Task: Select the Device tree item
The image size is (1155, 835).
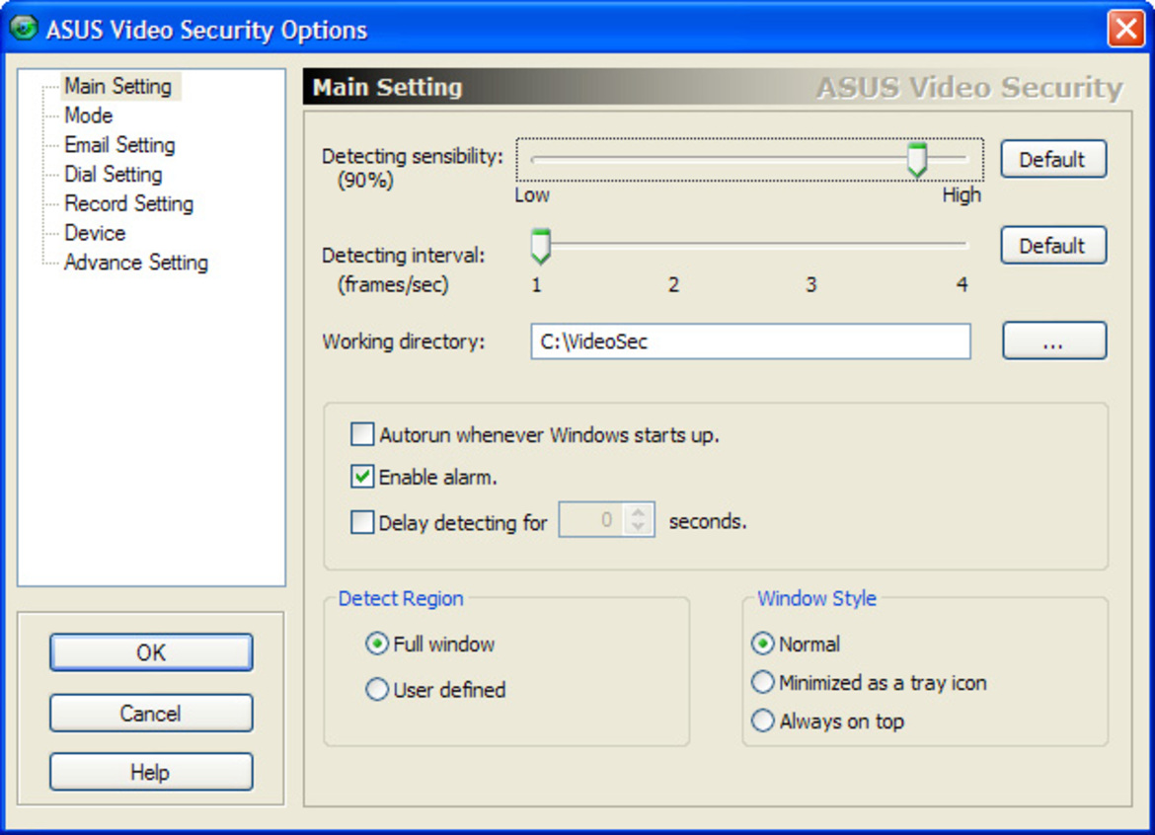Action: [x=95, y=233]
